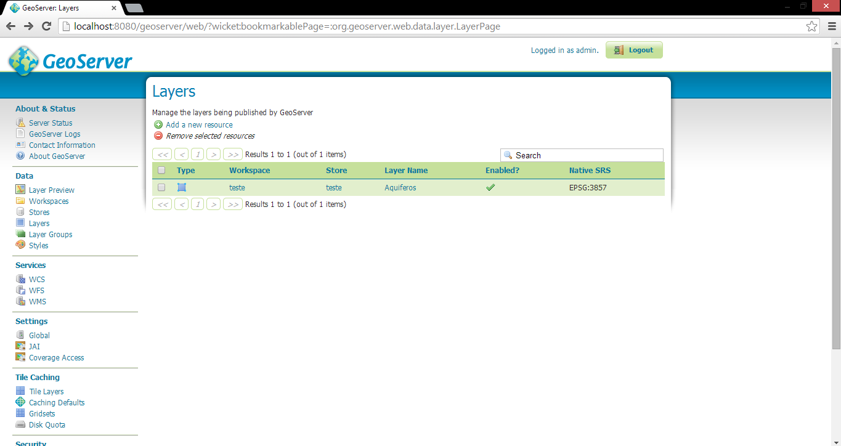Sort table by Enabled? column
Viewport: 841px width, 446px height.
tap(502, 171)
